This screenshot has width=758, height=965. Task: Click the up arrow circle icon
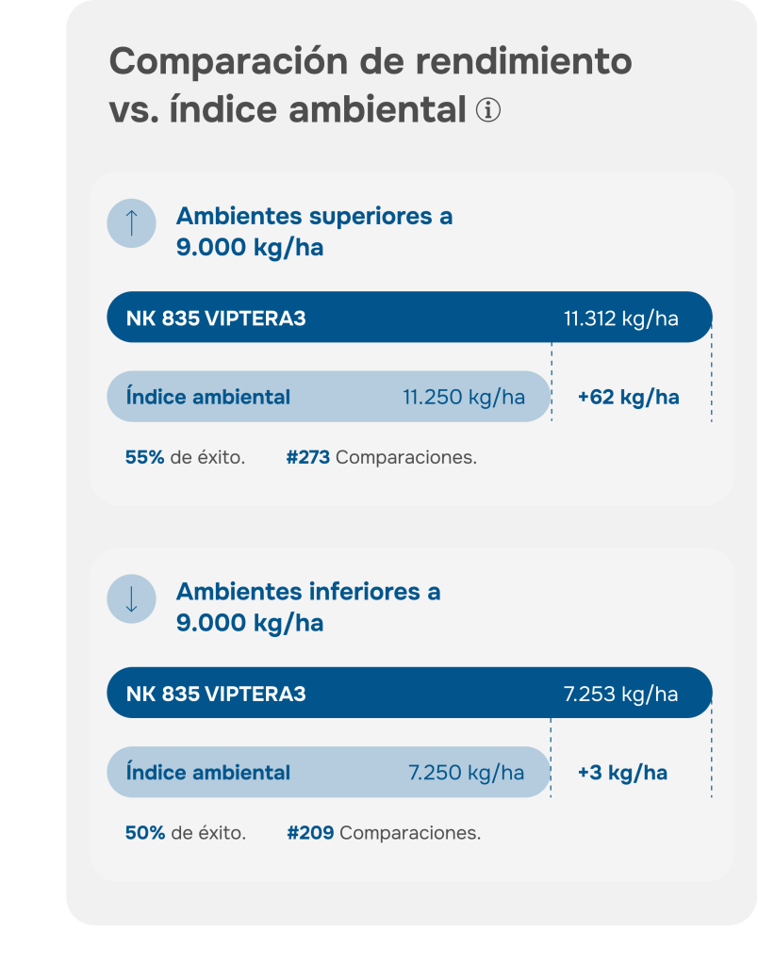pyautogui.click(x=131, y=223)
